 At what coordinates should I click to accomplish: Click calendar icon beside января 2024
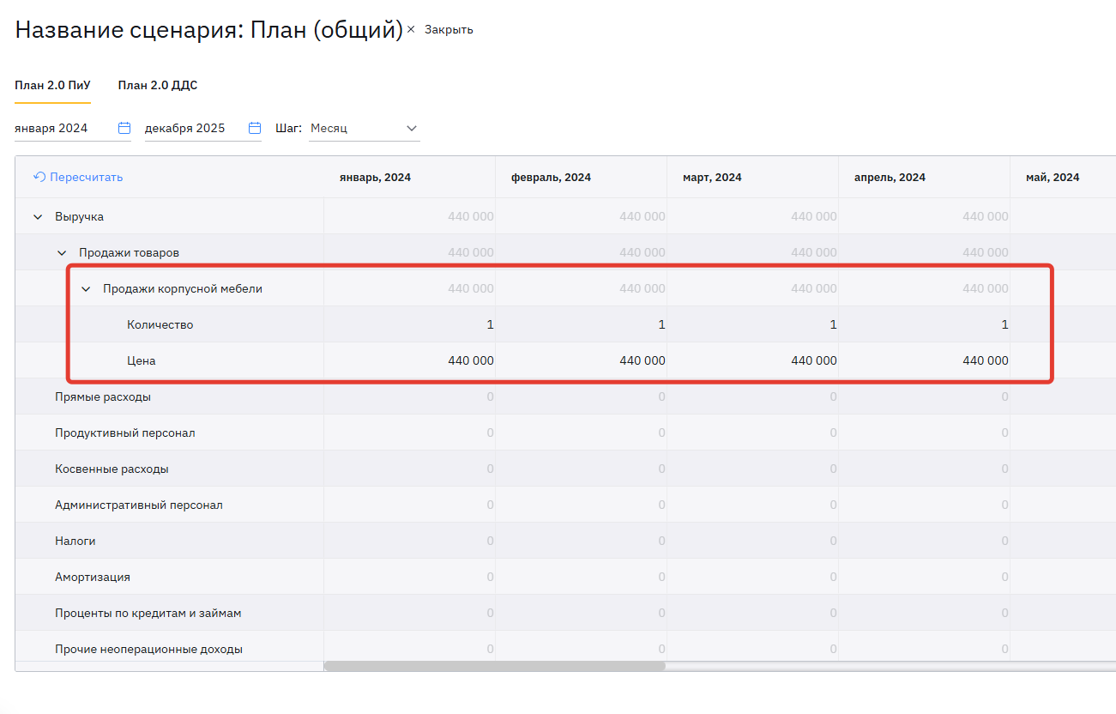[x=124, y=128]
